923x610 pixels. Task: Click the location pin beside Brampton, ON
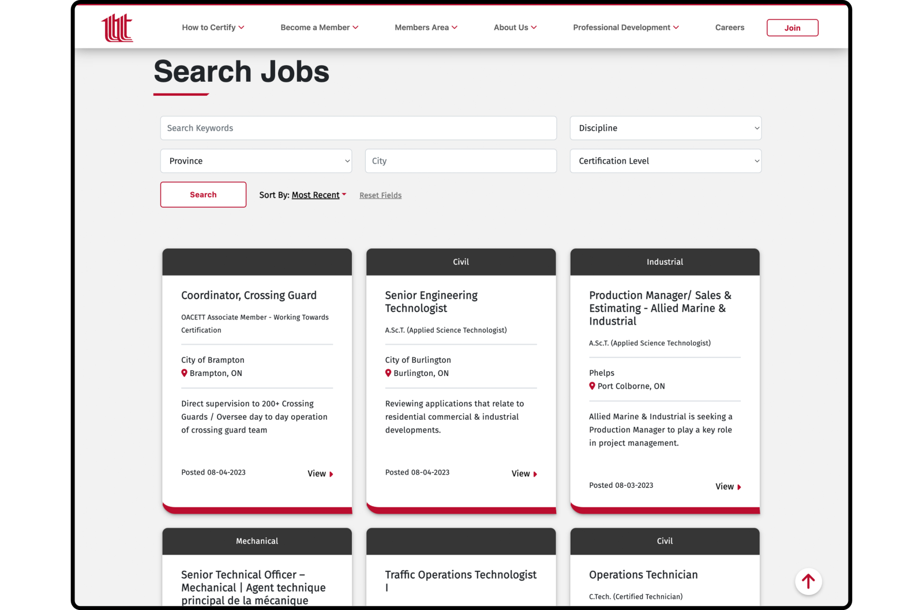point(183,373)
